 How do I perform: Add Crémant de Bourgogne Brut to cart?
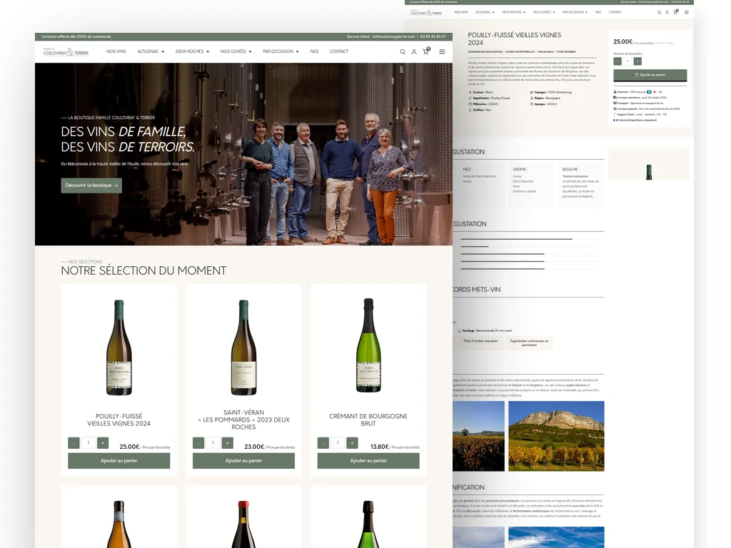point(368,461)
